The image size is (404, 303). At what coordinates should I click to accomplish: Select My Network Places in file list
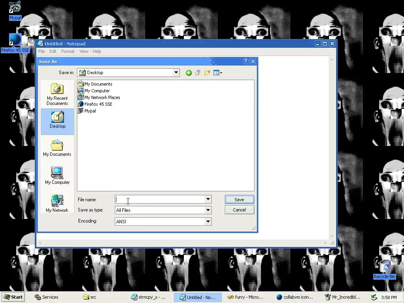coord(99,97)
